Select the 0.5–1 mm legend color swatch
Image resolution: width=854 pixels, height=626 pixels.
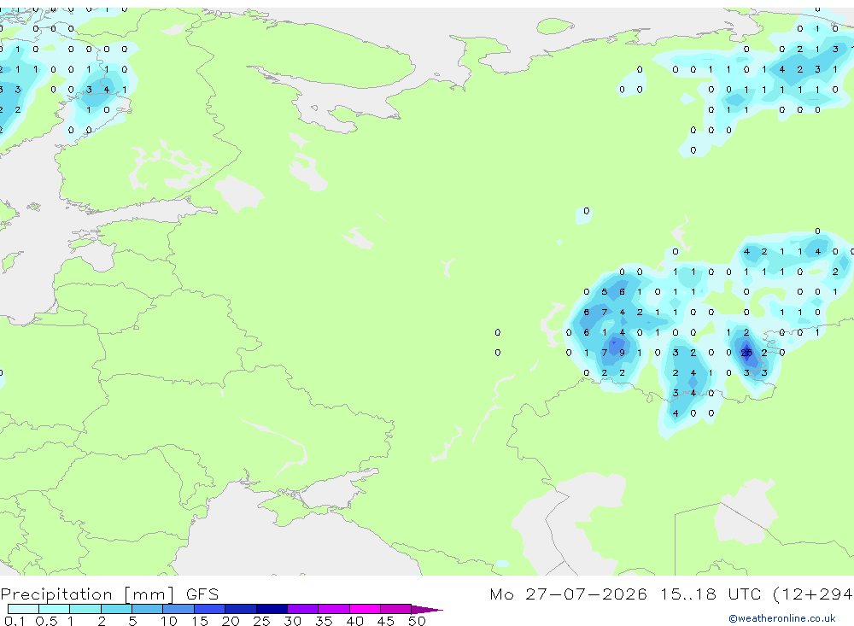pos(54,609)
